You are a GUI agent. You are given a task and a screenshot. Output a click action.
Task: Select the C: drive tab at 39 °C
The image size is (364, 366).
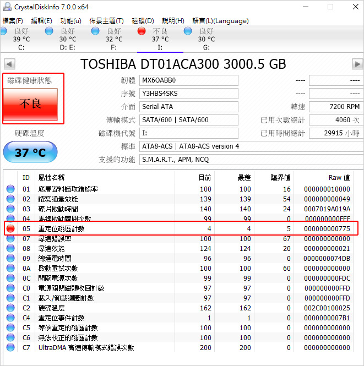[21, 39]
